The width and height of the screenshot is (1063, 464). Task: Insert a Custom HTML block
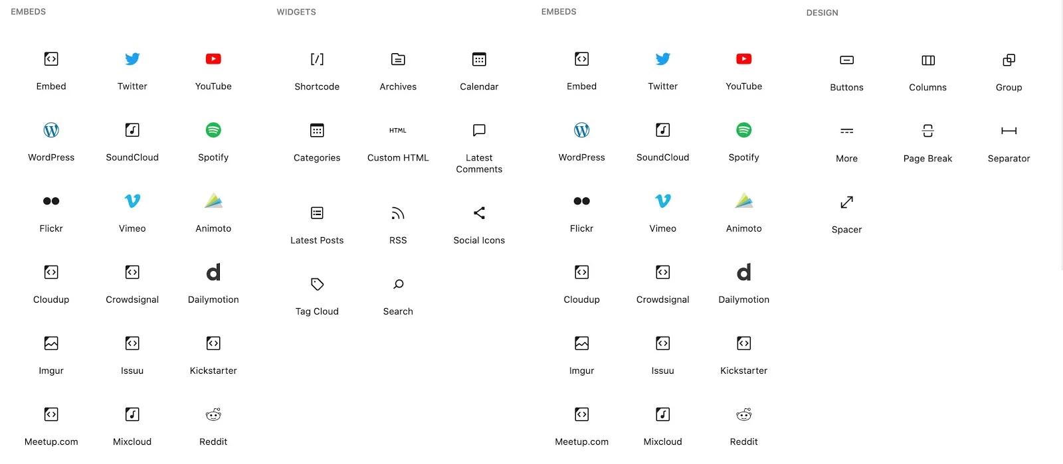398,142
